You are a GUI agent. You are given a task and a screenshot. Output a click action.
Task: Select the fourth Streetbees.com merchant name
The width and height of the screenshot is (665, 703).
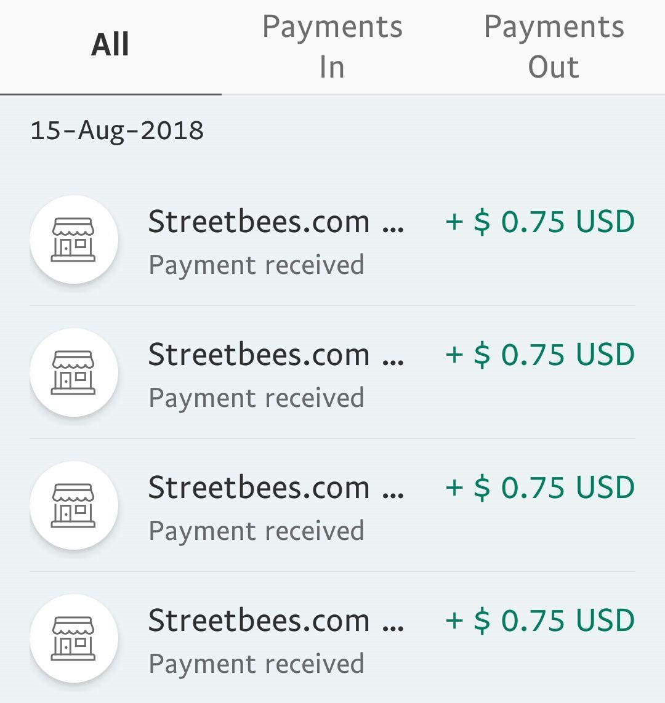[x=276, y=621]
